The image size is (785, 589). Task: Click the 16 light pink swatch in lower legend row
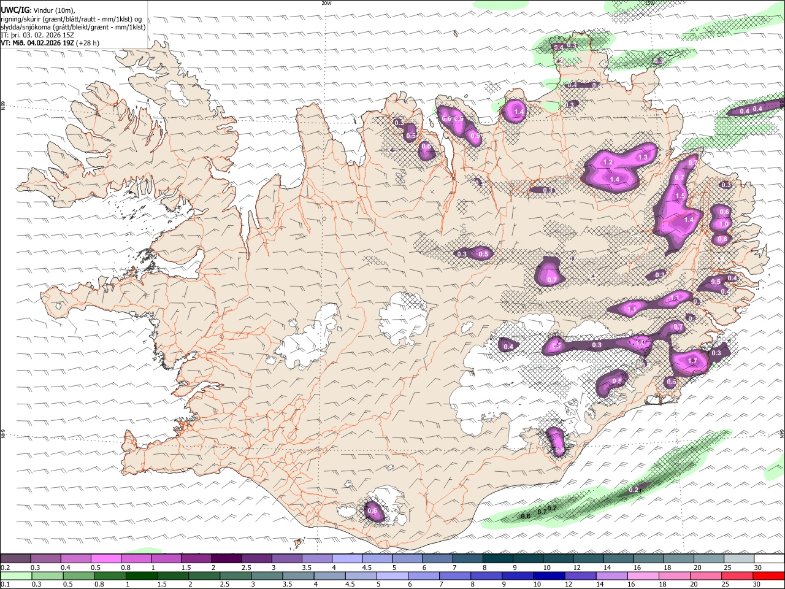(x=643, y=576)
